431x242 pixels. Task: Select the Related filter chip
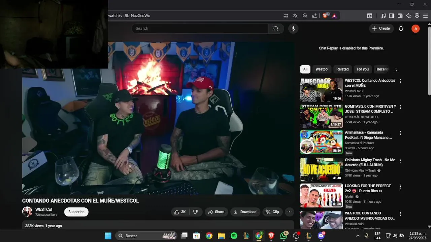[342, 69]
